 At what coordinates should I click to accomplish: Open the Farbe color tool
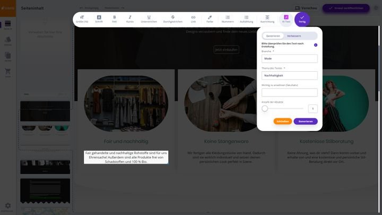point(210,19)
